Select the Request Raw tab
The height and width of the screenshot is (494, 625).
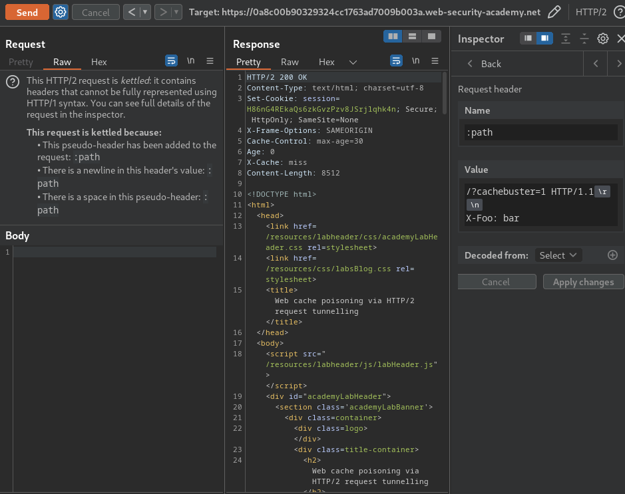[62, 62]
